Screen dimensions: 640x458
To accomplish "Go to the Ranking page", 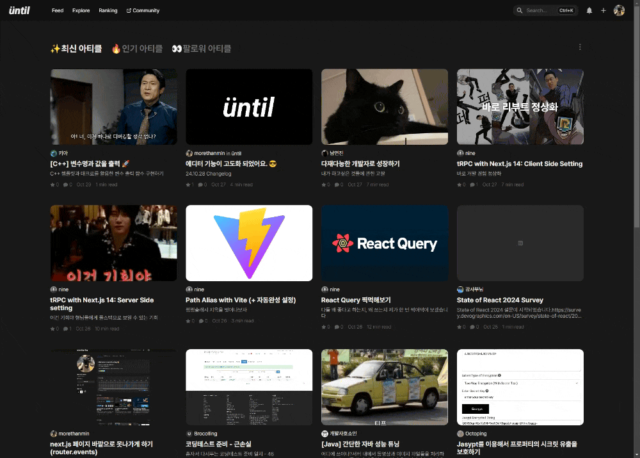I will [x=108, y=11].
